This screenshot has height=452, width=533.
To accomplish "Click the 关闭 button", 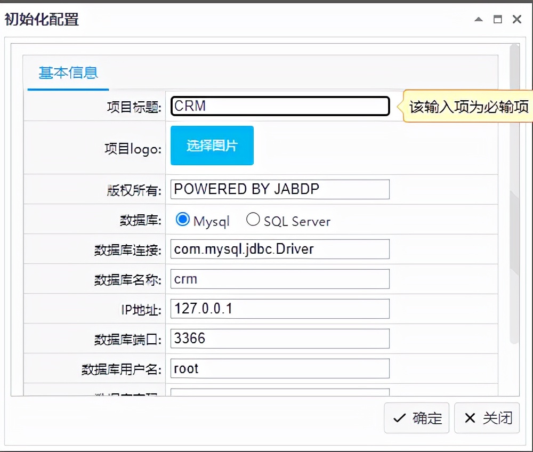I will pyautogui.click(x=487, y=418).
